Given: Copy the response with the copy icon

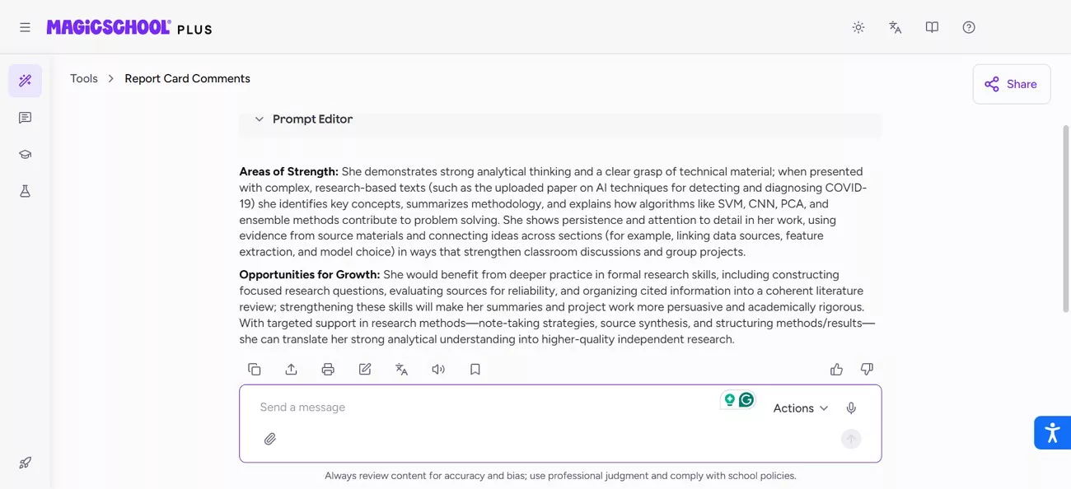Looking at the screenshot, I should [255, 370].
